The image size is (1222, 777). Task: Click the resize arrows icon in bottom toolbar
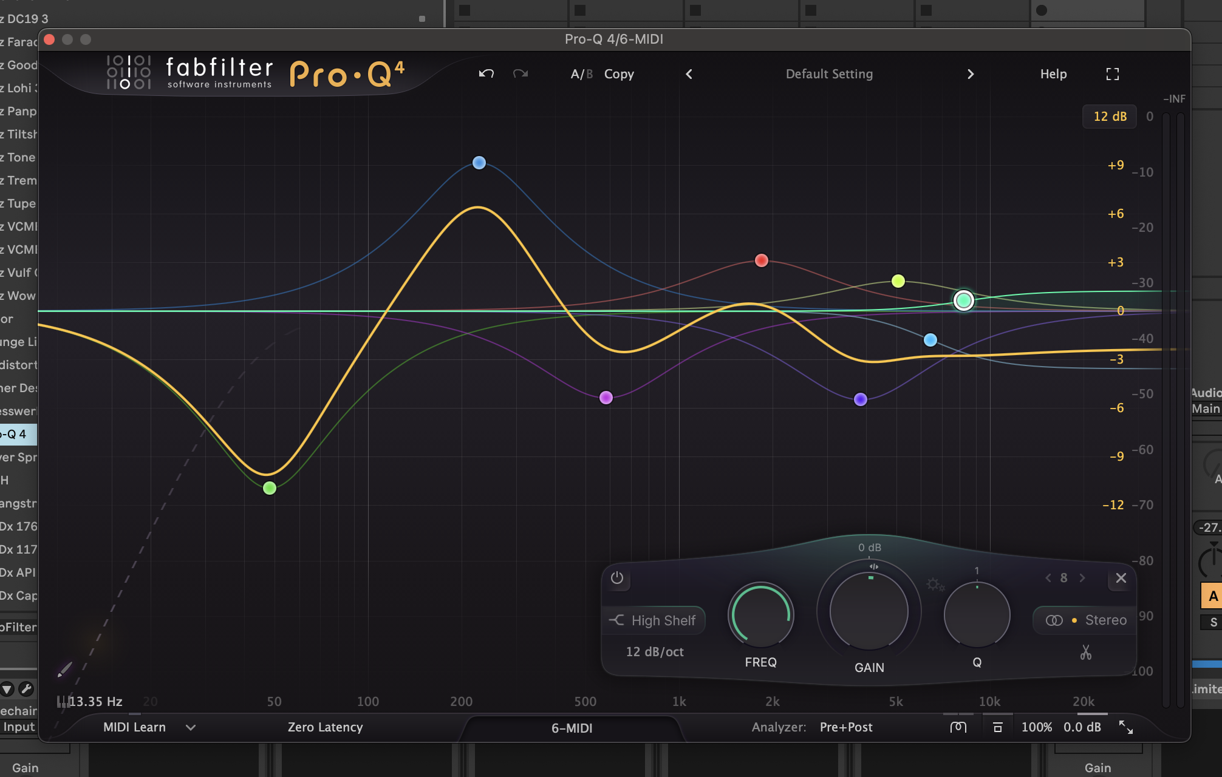click(x=1125, y=727)
